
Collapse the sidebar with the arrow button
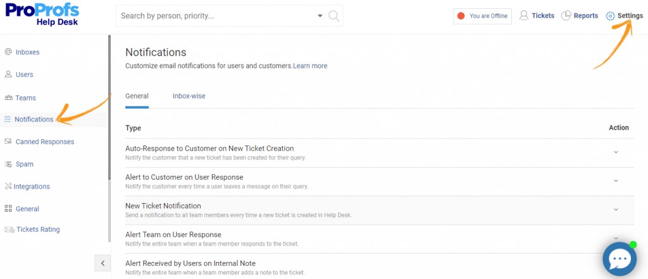point(103,263)
